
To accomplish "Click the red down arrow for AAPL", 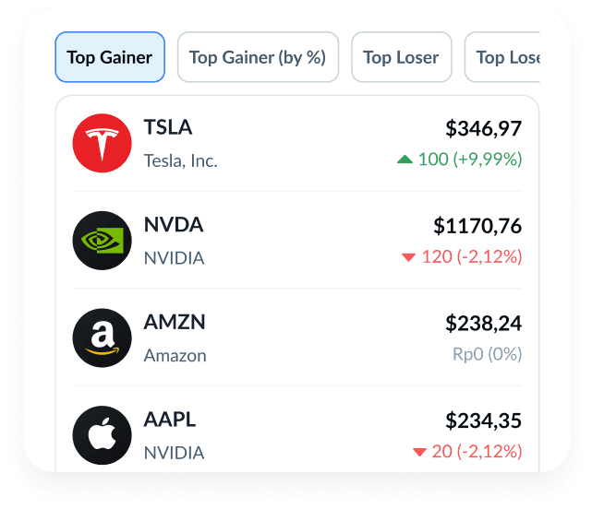I will pyautogui.click(x=419, y=452).
